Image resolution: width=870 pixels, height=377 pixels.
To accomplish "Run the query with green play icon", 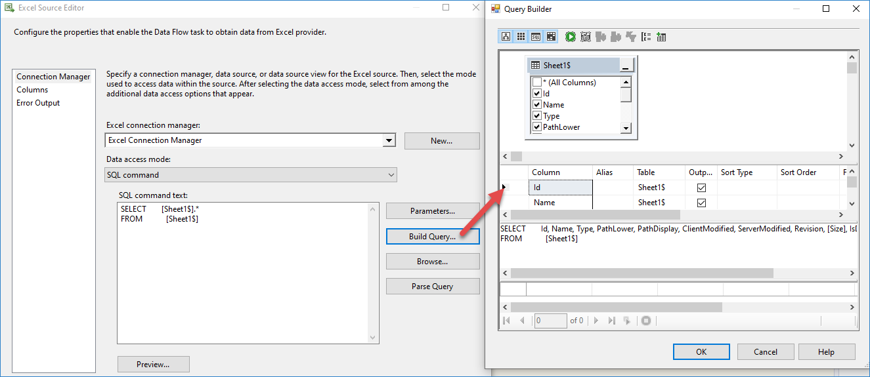I will pos(570,37).
